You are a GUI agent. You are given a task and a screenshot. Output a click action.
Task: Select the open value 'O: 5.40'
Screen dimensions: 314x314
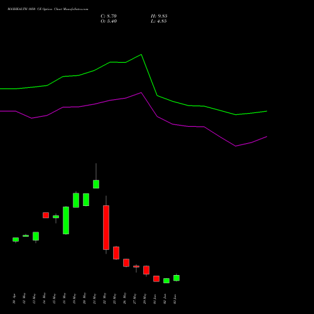(x=109, y=21)
